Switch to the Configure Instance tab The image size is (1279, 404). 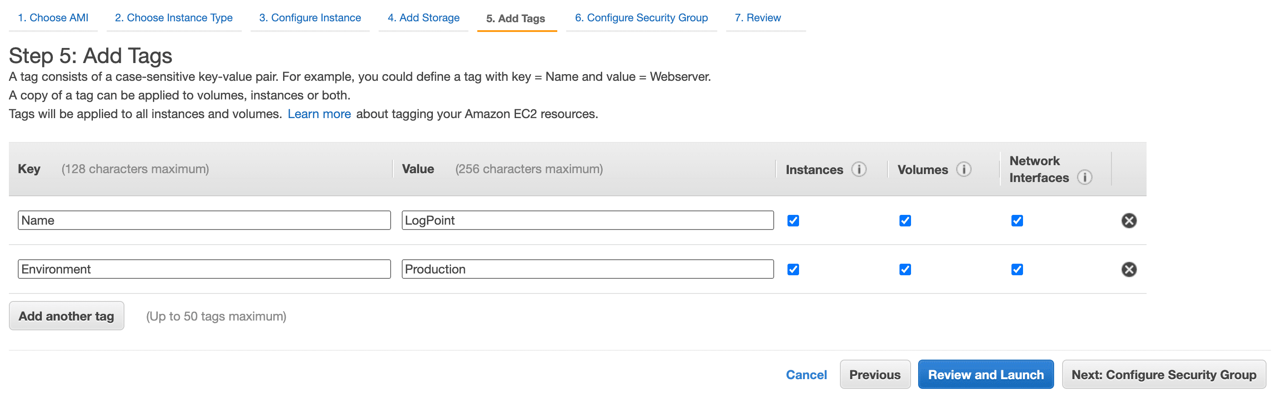[309, 17]
